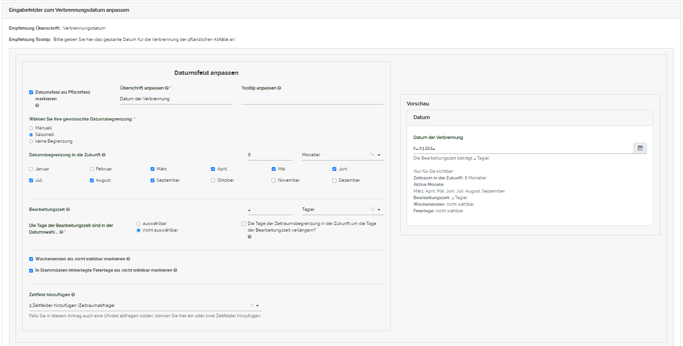Click help icon beside Tooltip anpassen
The image size is (683, 346).
coord(279,88)
